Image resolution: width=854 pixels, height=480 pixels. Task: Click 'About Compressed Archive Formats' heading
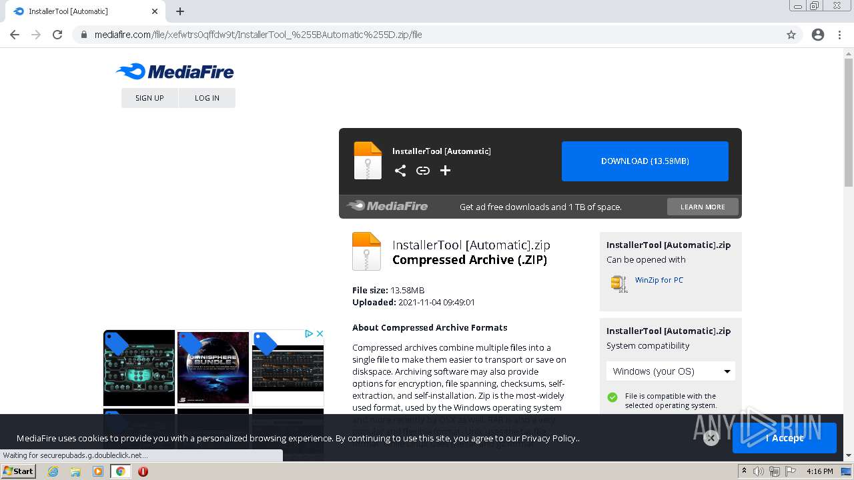(430, 327)
